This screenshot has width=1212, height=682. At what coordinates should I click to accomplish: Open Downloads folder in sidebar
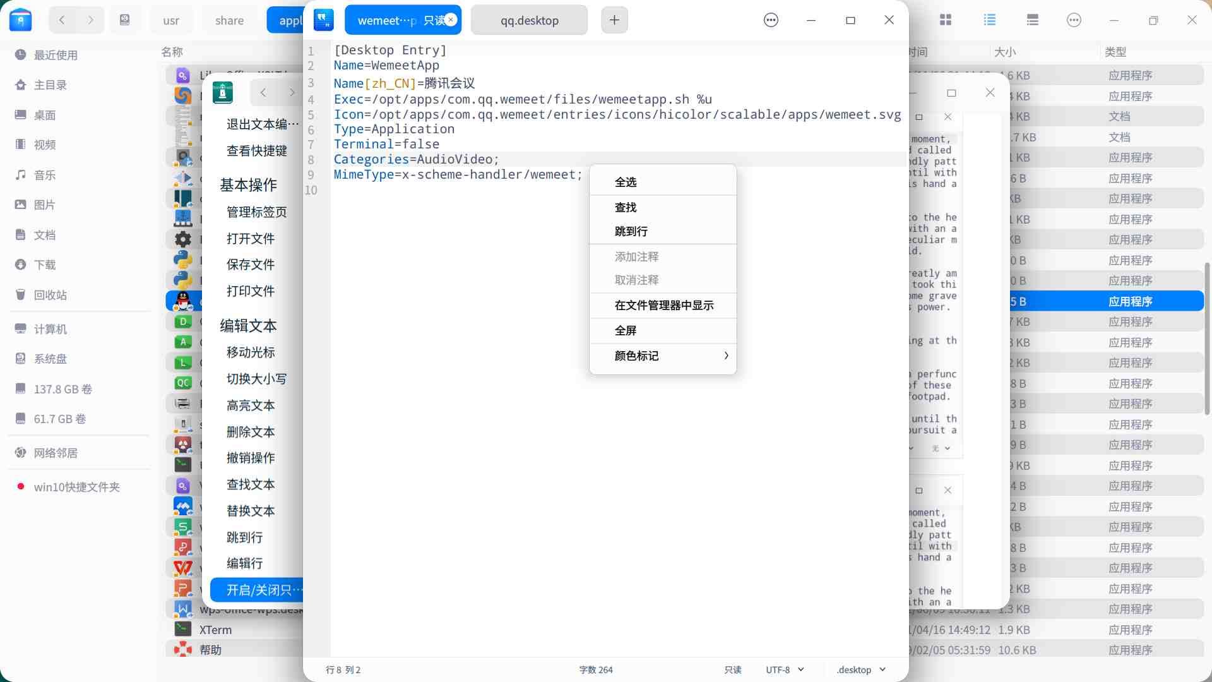click(x=44, y=265)
